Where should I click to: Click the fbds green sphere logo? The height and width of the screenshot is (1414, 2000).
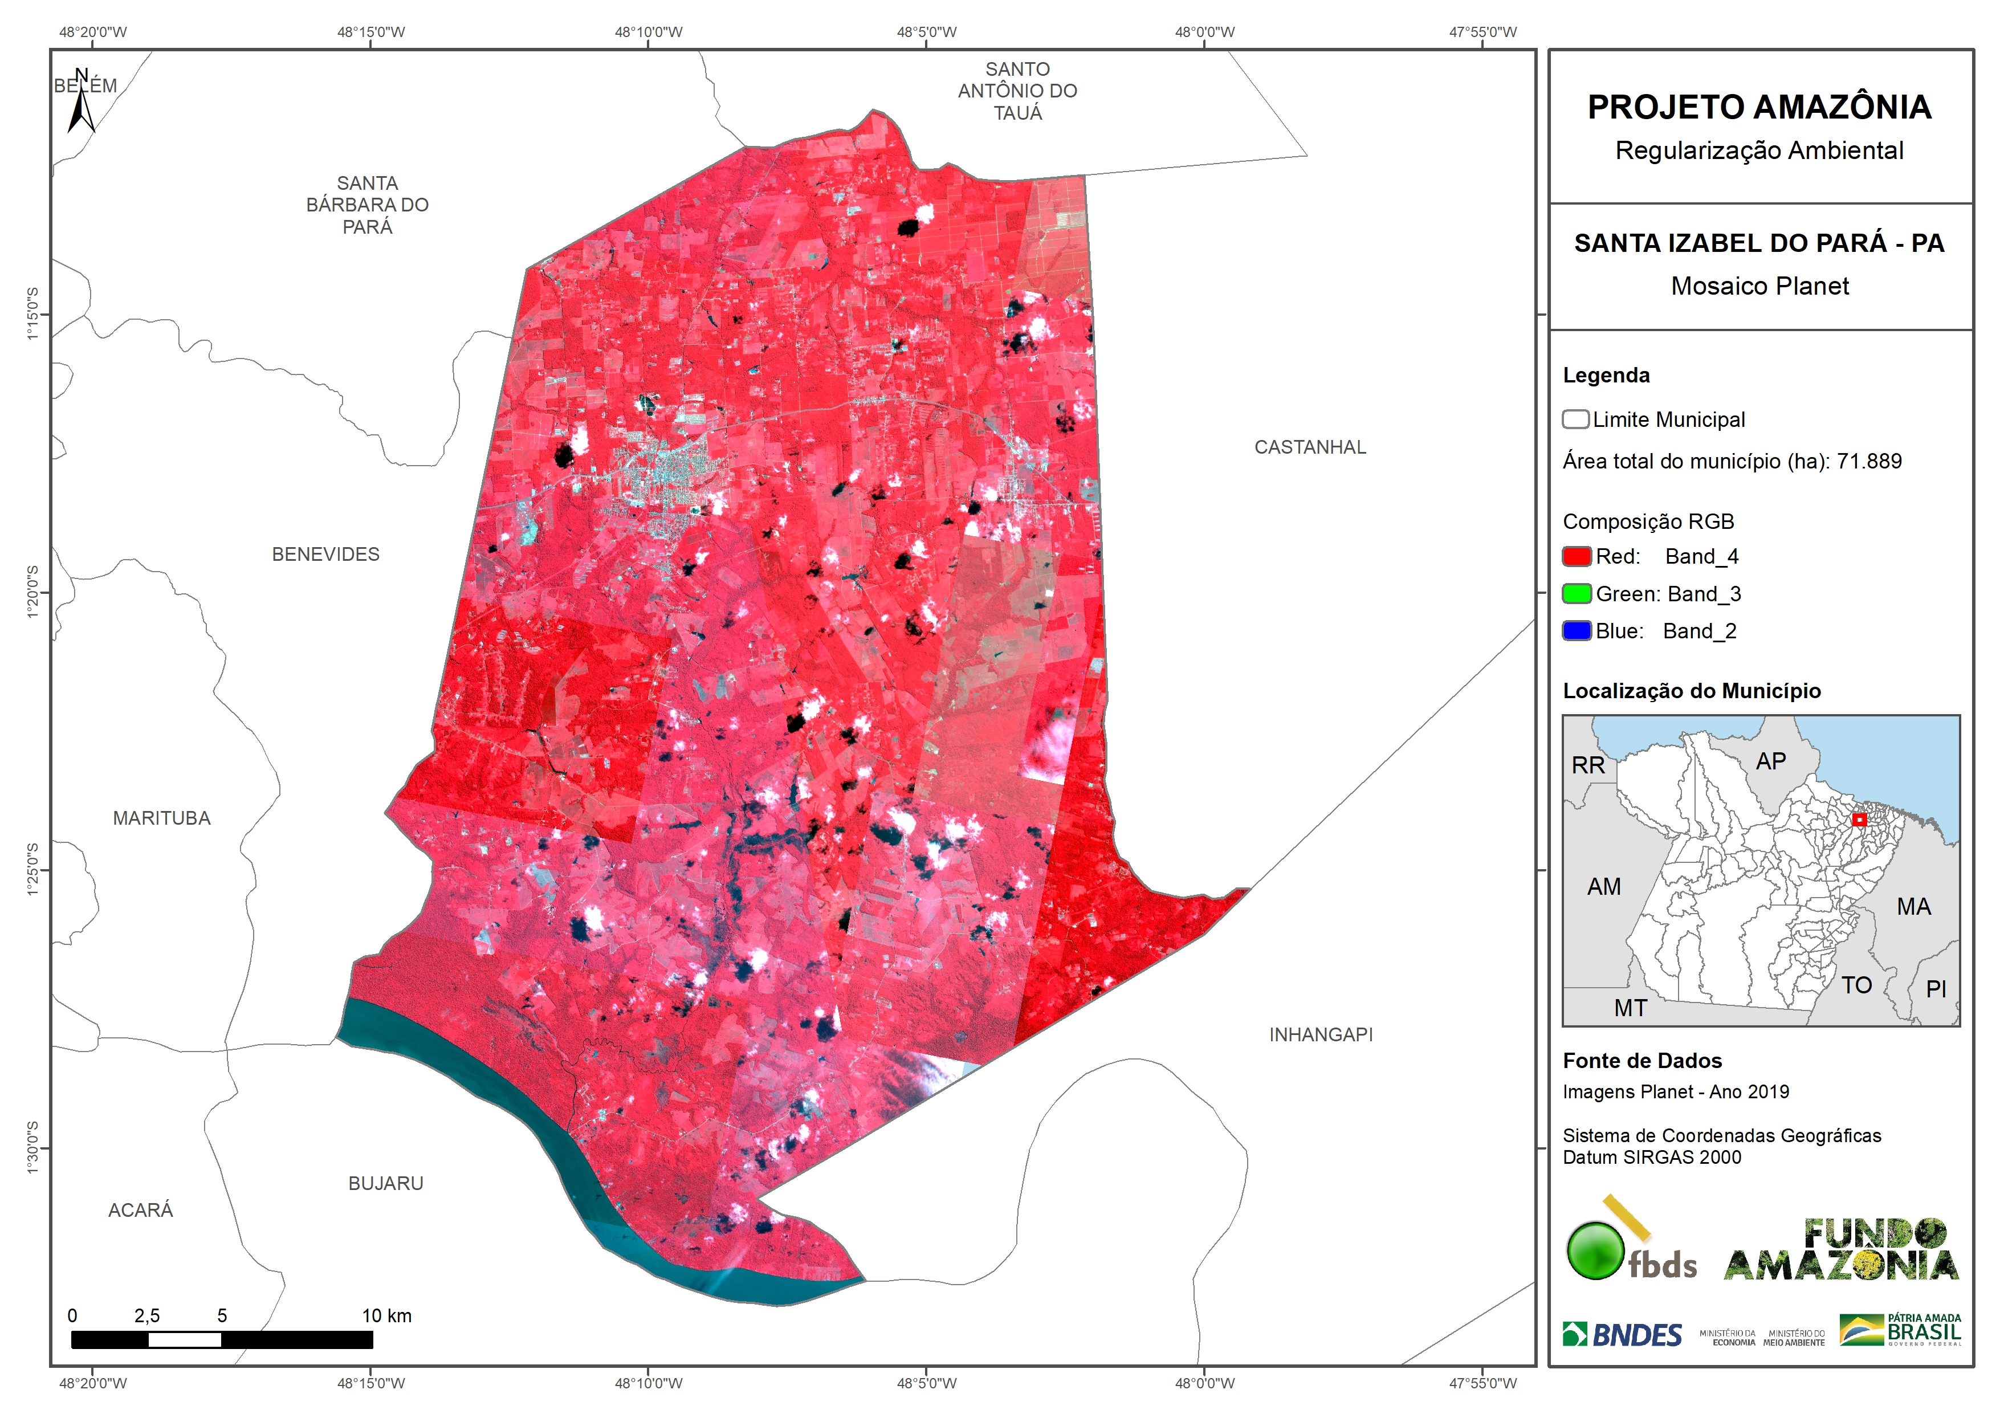[x=1596, y=1250]
